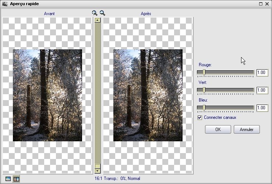Click the zoom out magnifier icon

point(102,13)
